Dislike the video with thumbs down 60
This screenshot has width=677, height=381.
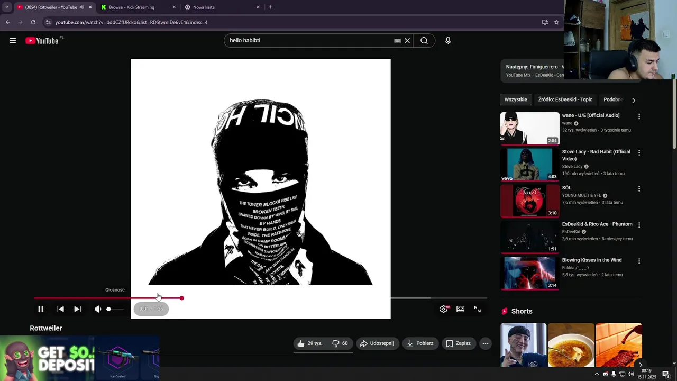click(x=340, y=343)
